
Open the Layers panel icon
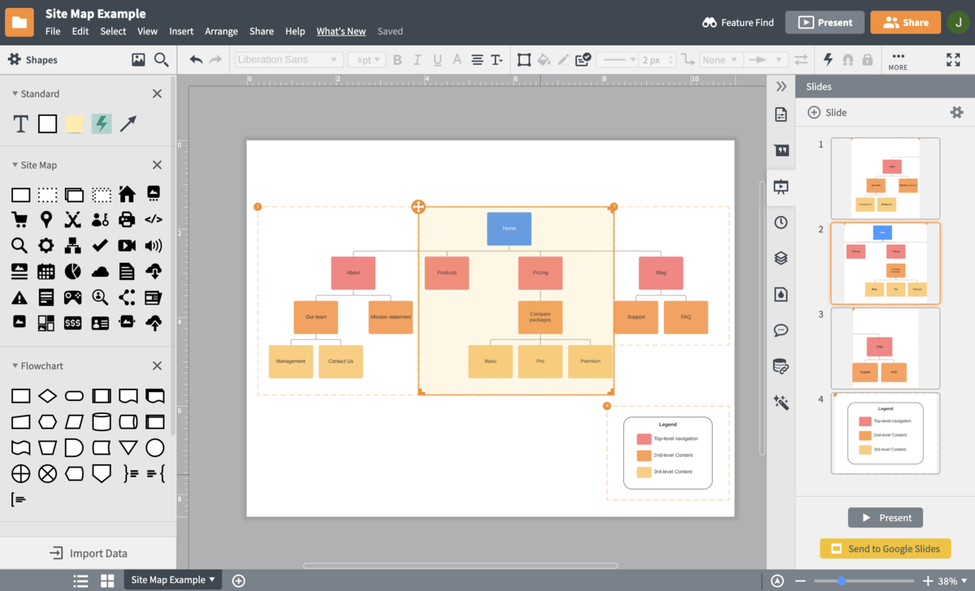(781, 258)
